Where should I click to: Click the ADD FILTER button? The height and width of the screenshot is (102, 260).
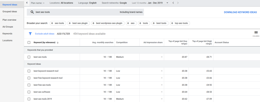[x=63, y=34]
